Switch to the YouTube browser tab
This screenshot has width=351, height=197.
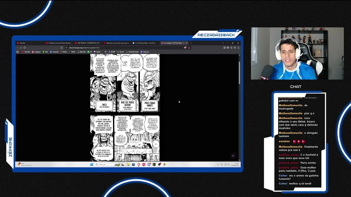coord(30,43)
